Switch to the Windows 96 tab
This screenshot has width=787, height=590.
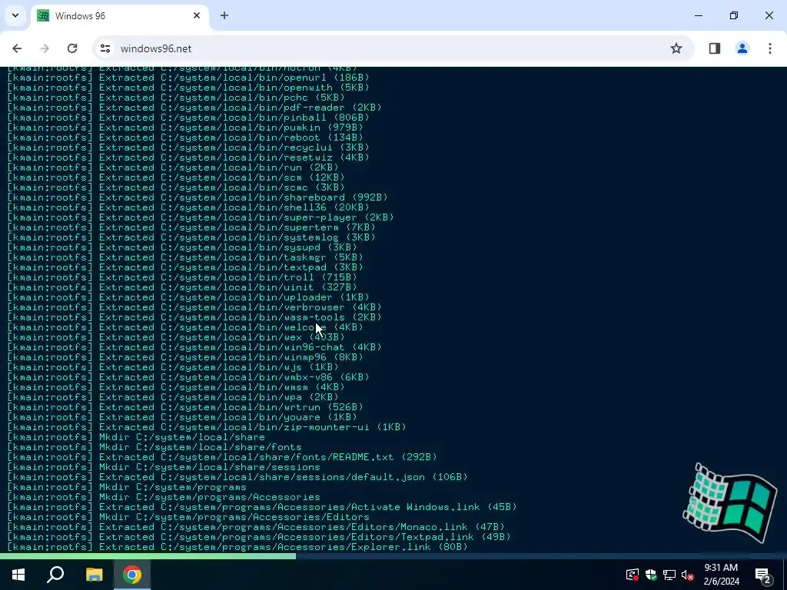click(x=119, y=15)
